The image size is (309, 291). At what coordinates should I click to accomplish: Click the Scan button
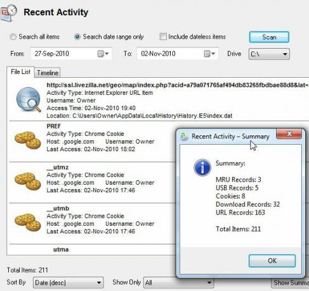tap(269, 37)
